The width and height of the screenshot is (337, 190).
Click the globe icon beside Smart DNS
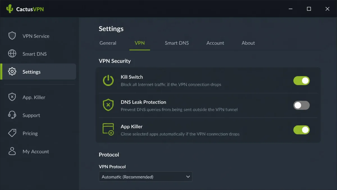pos(12,53)
